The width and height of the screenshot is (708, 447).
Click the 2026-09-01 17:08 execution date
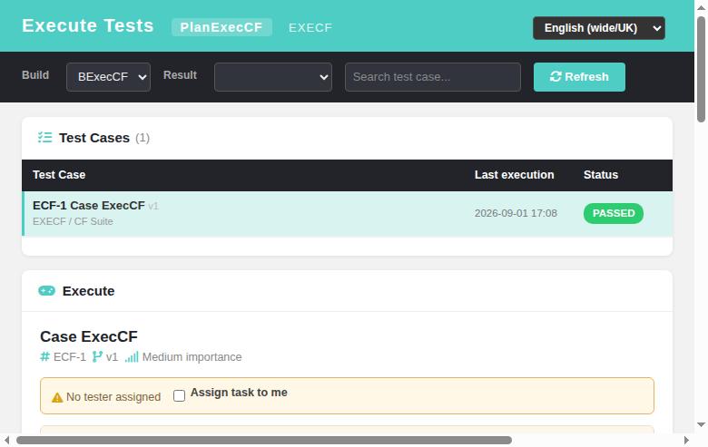click(x=516, y=213)
